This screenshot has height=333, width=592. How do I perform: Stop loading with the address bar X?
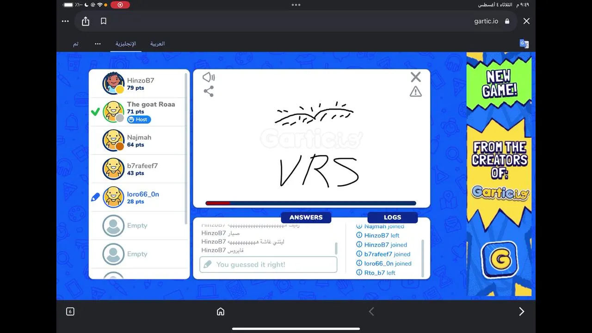tap(526, 21)
